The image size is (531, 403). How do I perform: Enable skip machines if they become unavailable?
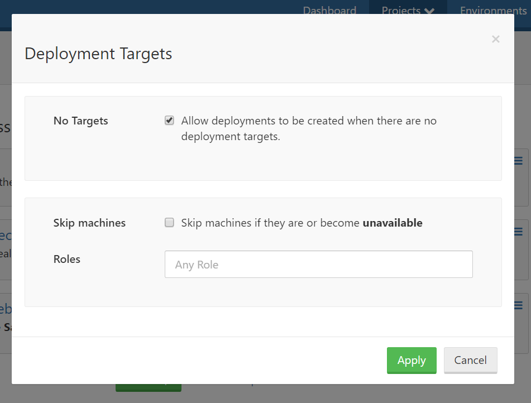(169, 223)
